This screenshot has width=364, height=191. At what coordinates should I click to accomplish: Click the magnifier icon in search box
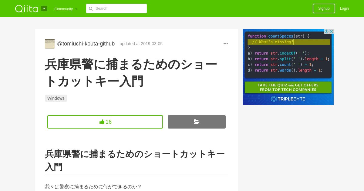(x=91, y=8)
